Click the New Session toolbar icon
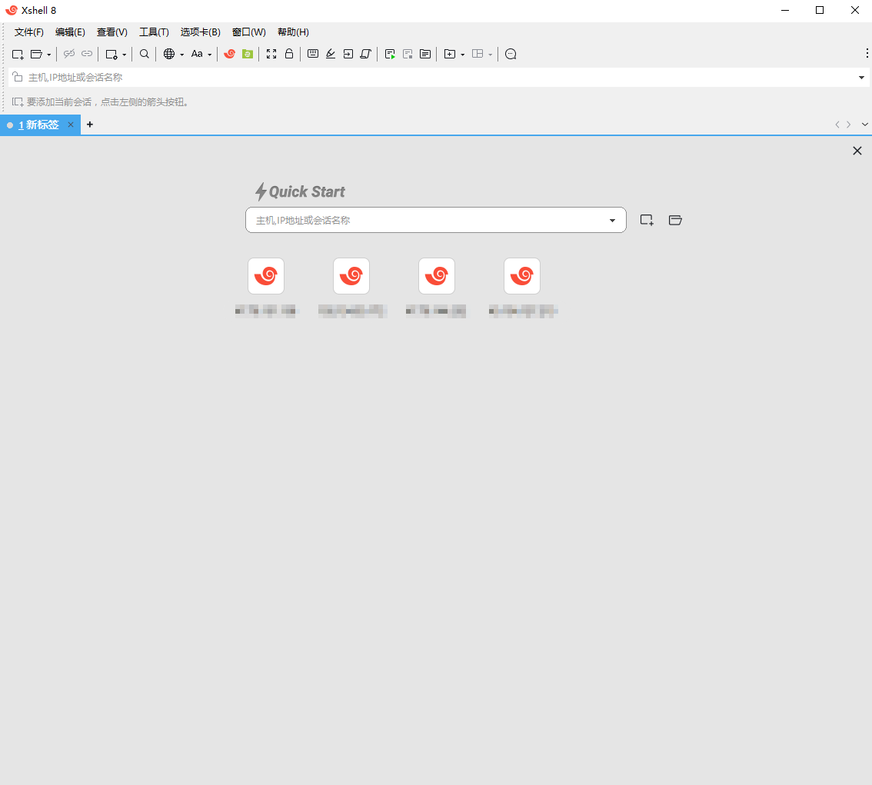The height and width of the screenshot is (785, 872). pyautogui.click(x=18, y=54)
